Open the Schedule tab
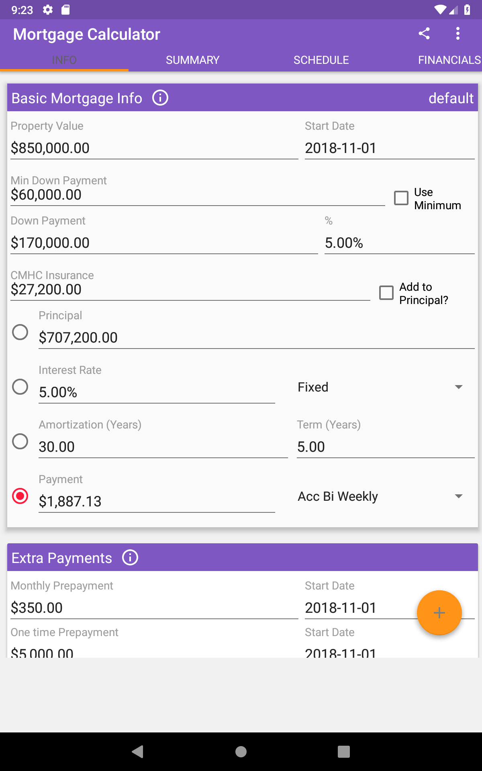This screenshot has width=482, height=771. point(321,60)
